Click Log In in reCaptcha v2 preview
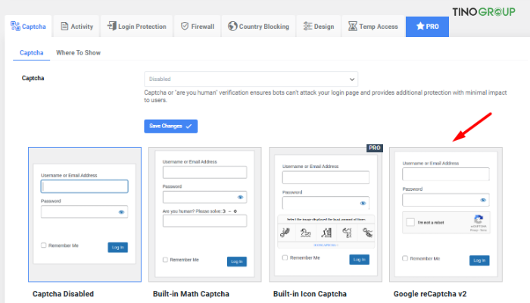The width and height of the screenshot is (530, 303). [x=479, y=261]
